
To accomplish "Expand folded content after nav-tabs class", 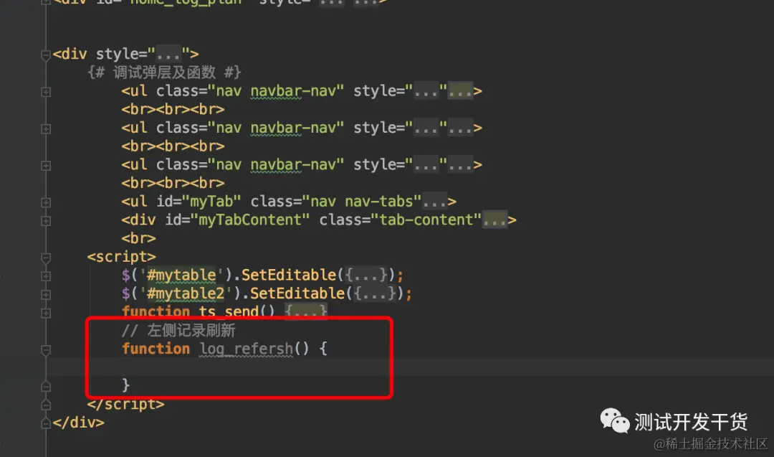I will click(434, 202).
